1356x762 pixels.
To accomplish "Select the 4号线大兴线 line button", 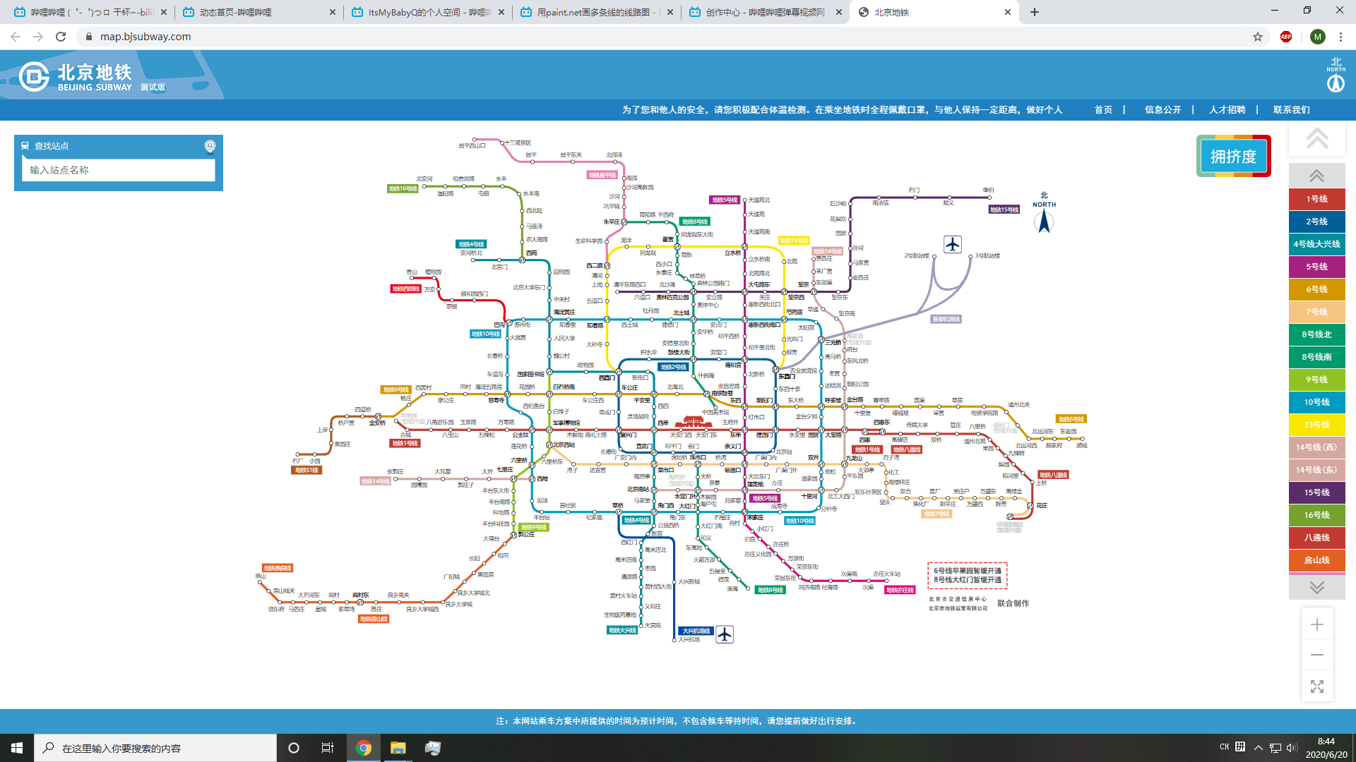I will pyautogui.click(x=1317, y=244).
